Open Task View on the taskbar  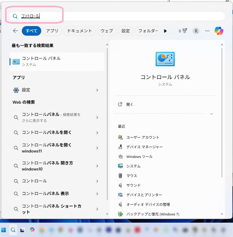22,230
